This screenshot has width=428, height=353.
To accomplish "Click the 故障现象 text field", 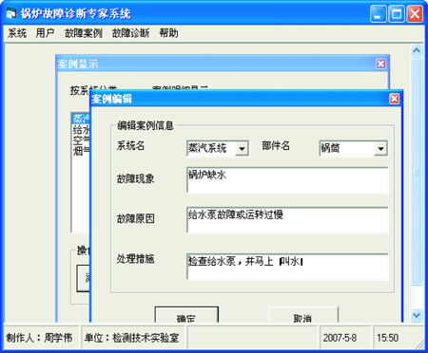I will (287, 180).
